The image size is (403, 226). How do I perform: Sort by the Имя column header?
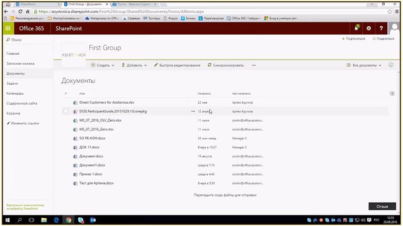tap(82, 94)
